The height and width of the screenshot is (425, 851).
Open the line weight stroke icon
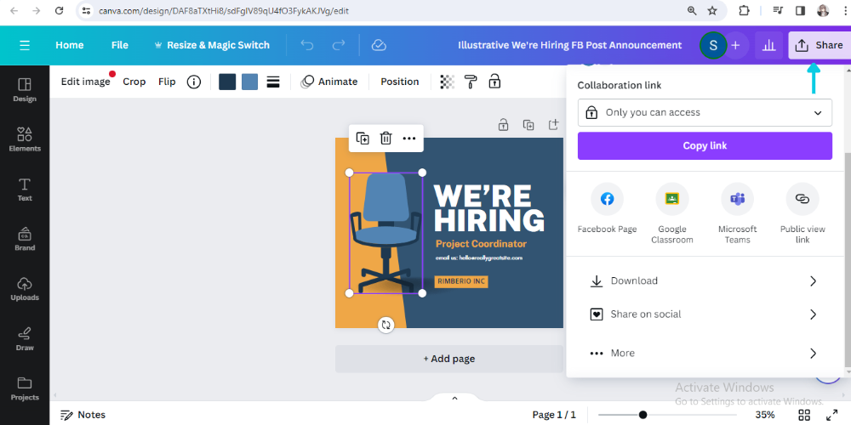273,82
